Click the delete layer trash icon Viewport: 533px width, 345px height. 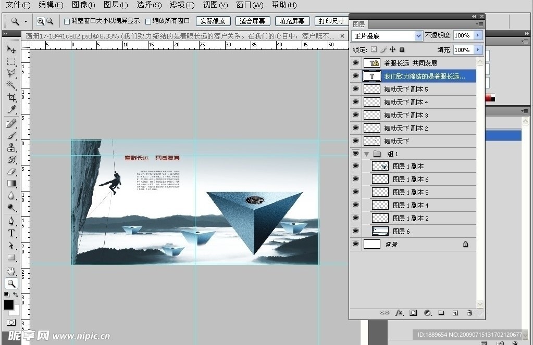pos(469,313)
